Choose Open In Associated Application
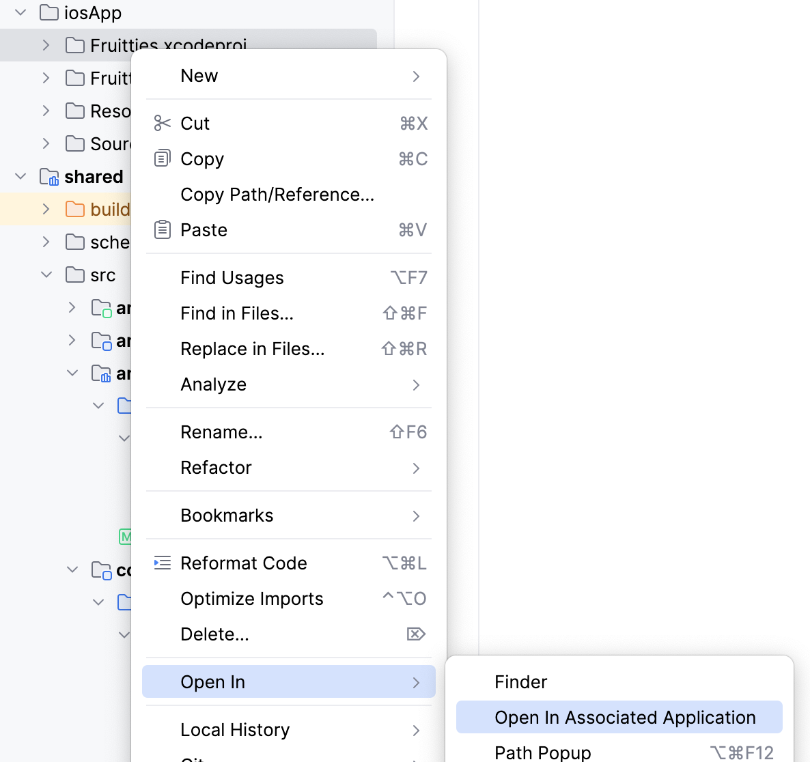 point(624,718)
